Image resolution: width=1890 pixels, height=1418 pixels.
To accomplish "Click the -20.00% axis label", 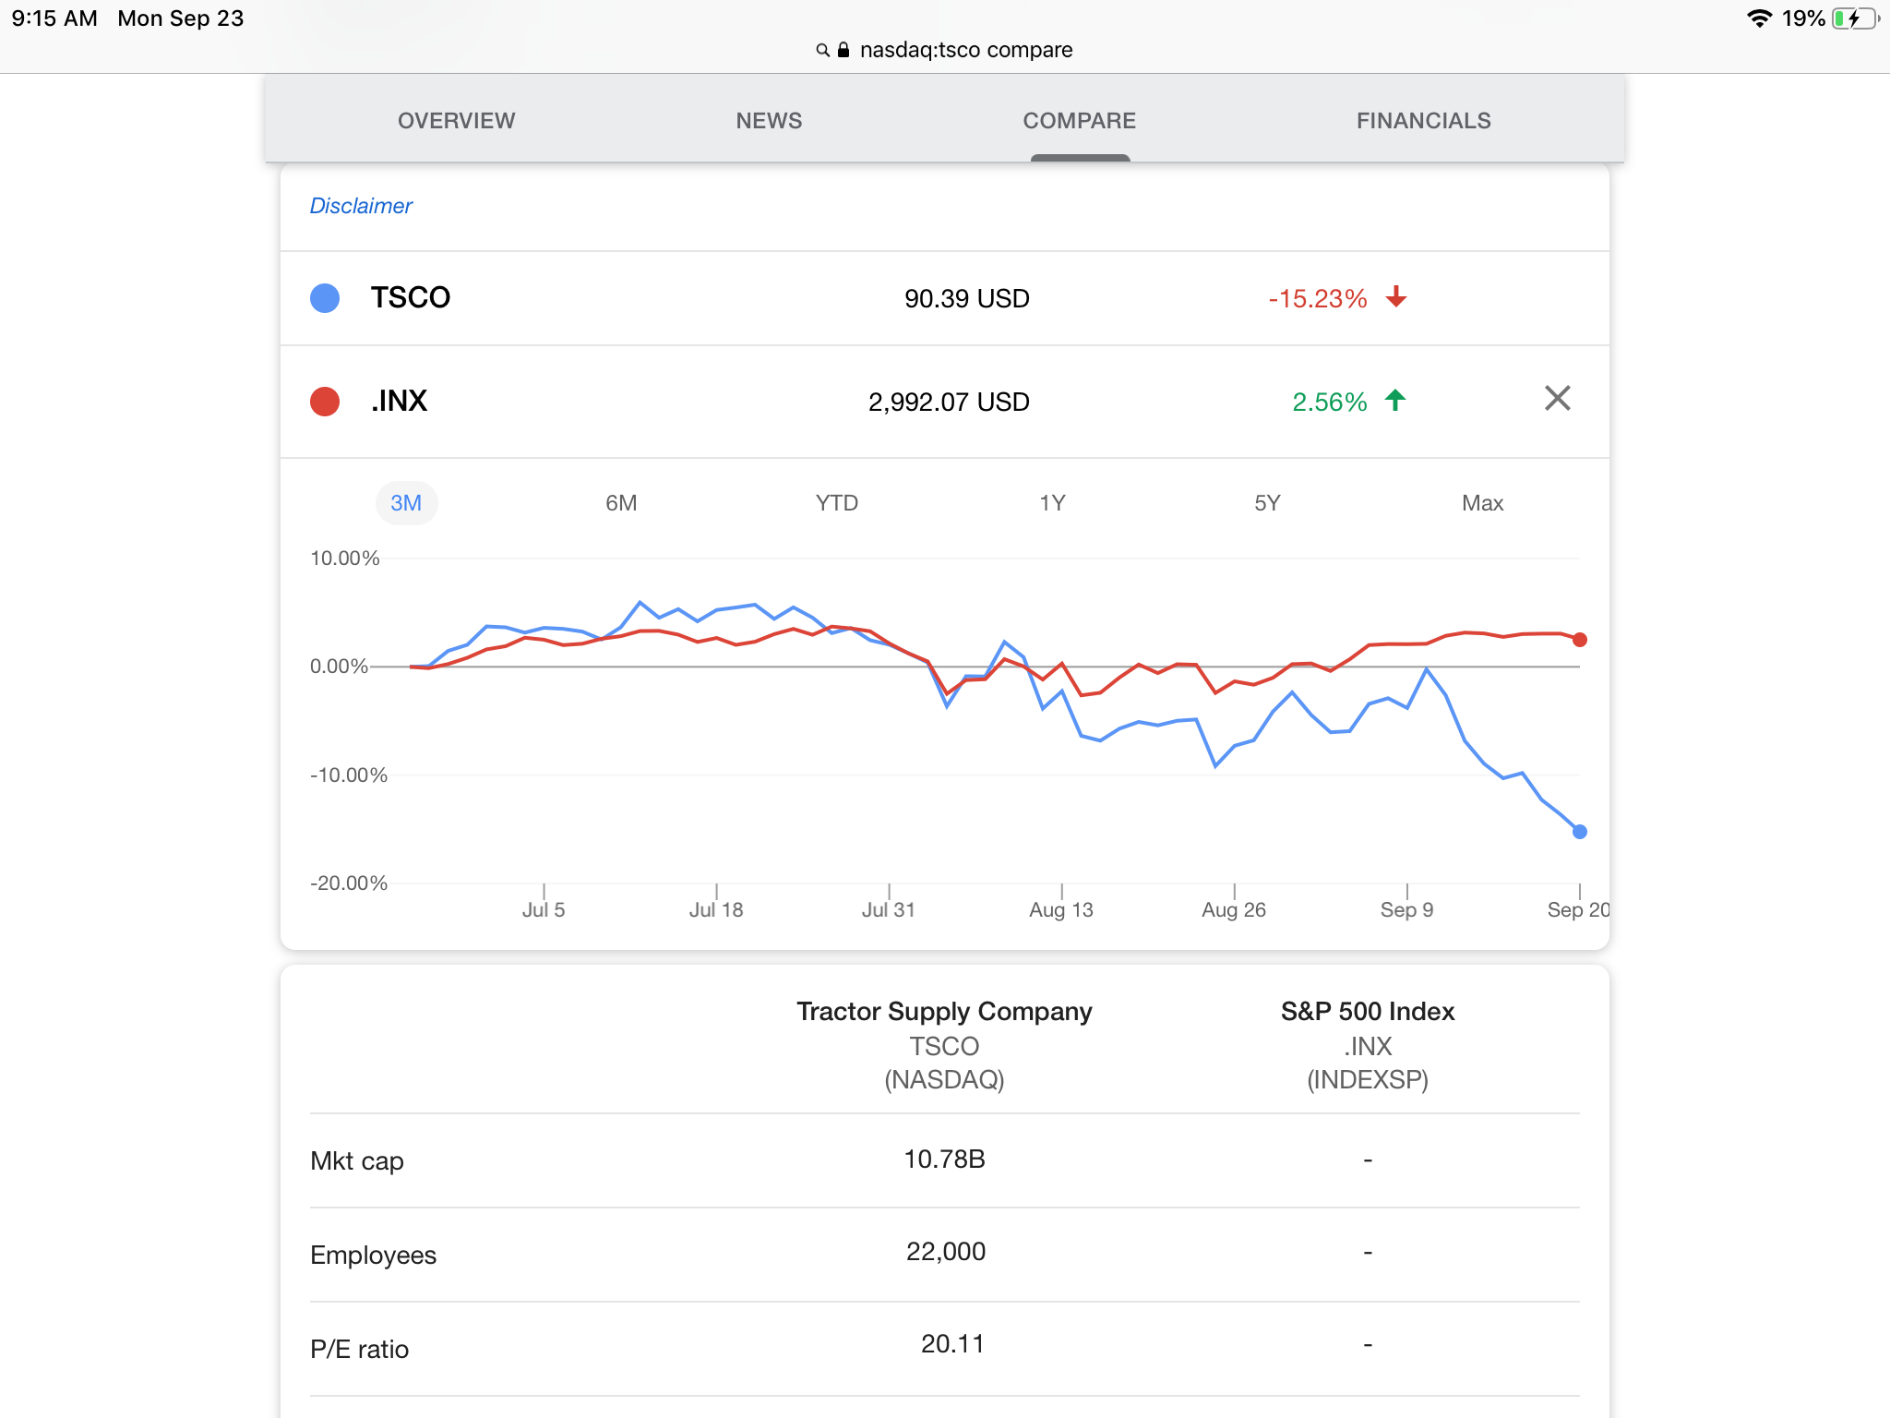I will click(349, 883).
